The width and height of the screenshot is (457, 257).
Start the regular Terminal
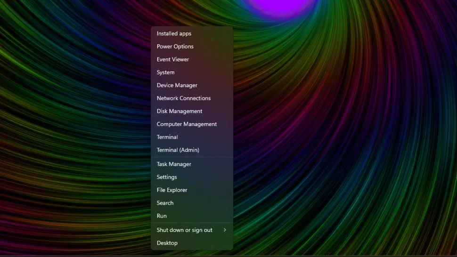[x=167, y=137]
